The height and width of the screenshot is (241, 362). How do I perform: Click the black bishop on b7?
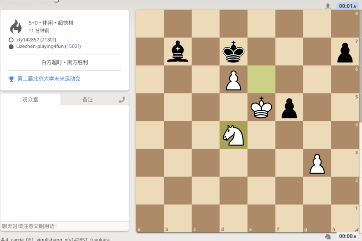tap(178, 52)
